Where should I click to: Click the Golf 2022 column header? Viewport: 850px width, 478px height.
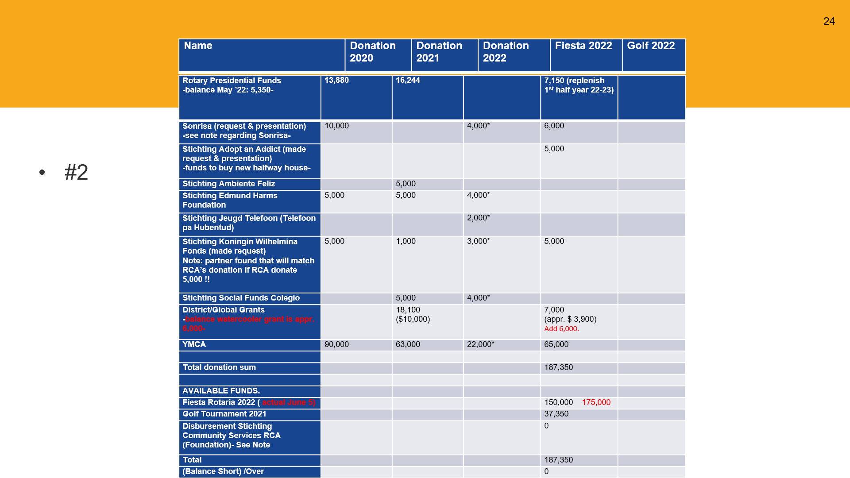tap(653, 55)
